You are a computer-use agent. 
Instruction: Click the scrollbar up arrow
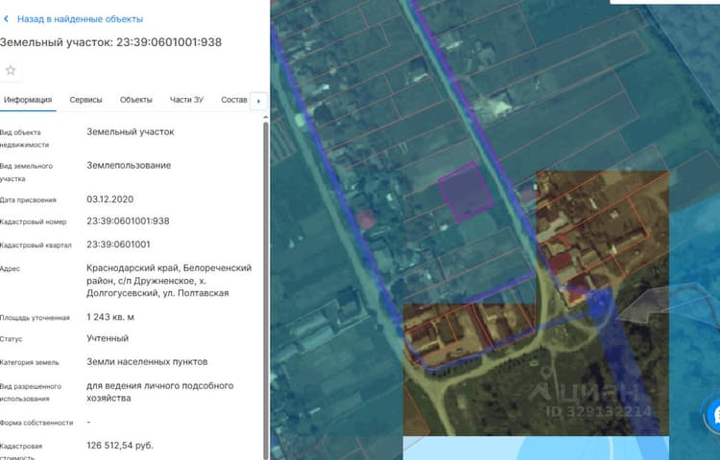pos(265,118)
